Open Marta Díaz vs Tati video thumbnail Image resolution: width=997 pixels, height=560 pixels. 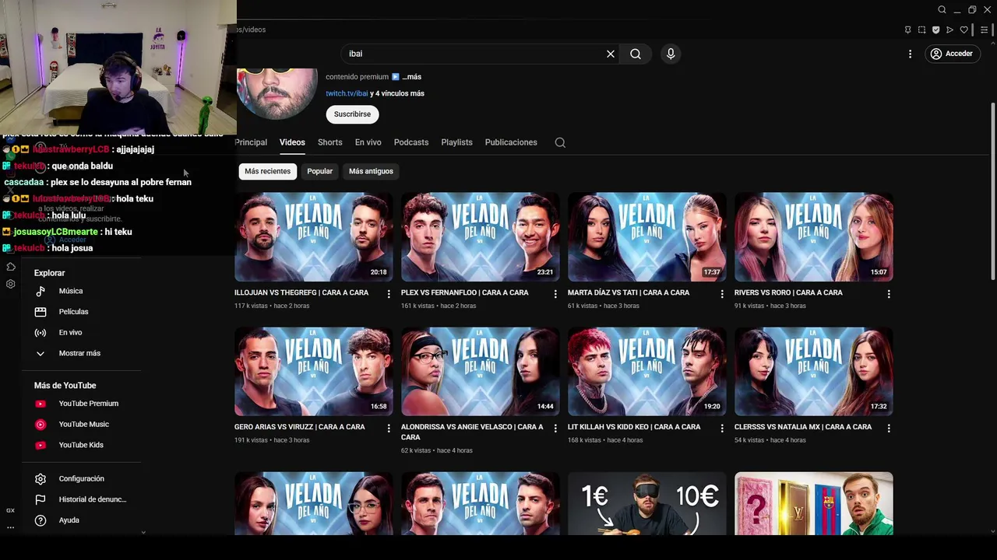click(x=646, y=237)
